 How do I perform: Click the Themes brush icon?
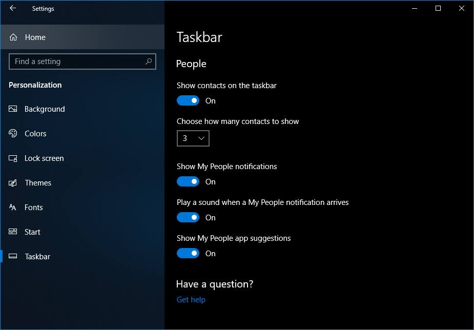pos(13,183)
